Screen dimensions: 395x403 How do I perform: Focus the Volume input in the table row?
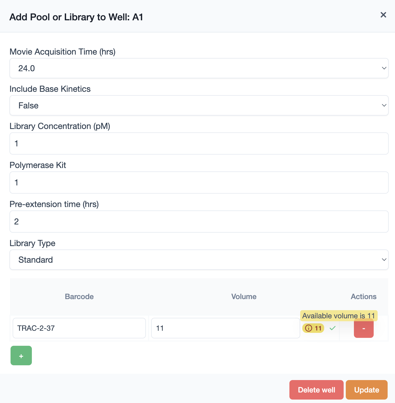click(x=225, y=328)
